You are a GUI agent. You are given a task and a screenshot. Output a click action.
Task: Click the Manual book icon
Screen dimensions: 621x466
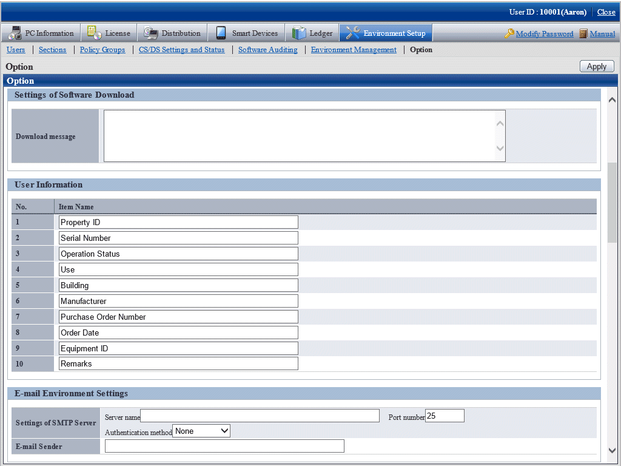pos(583,34)
